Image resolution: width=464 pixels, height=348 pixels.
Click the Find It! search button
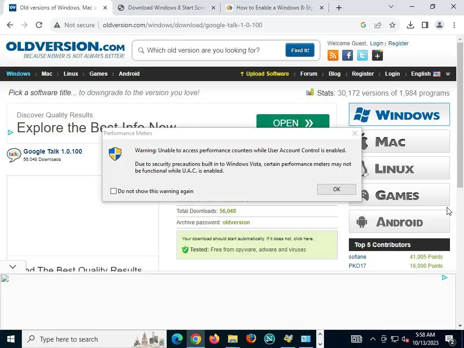[x=300, y=50]
